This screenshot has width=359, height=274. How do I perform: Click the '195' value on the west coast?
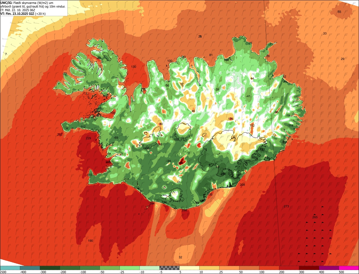[x=113, y=113]
